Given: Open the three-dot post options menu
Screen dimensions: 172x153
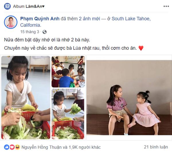Looking at the screenshot, I should [166, 6].
